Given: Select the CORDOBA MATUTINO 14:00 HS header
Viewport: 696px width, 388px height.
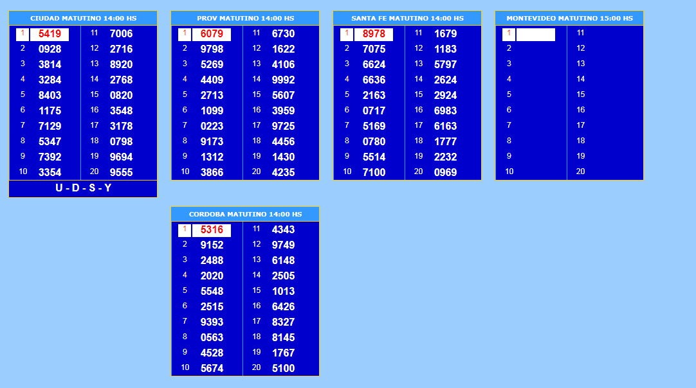Looking at the screenshot, I should coord(245,215).
